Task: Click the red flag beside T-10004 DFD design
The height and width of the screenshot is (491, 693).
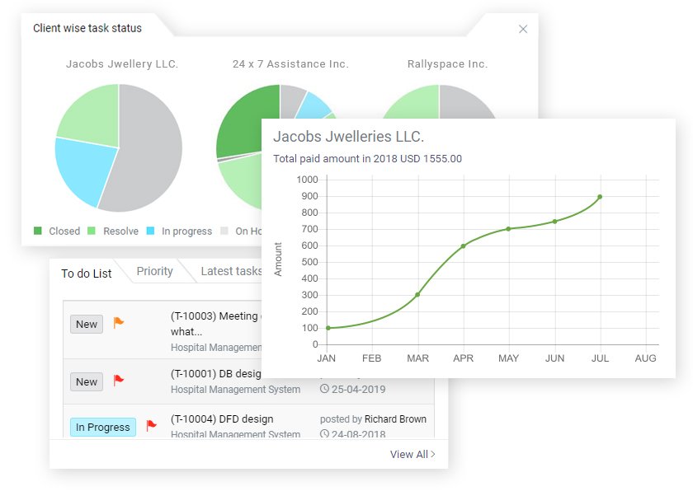Action: click(151, 426)
